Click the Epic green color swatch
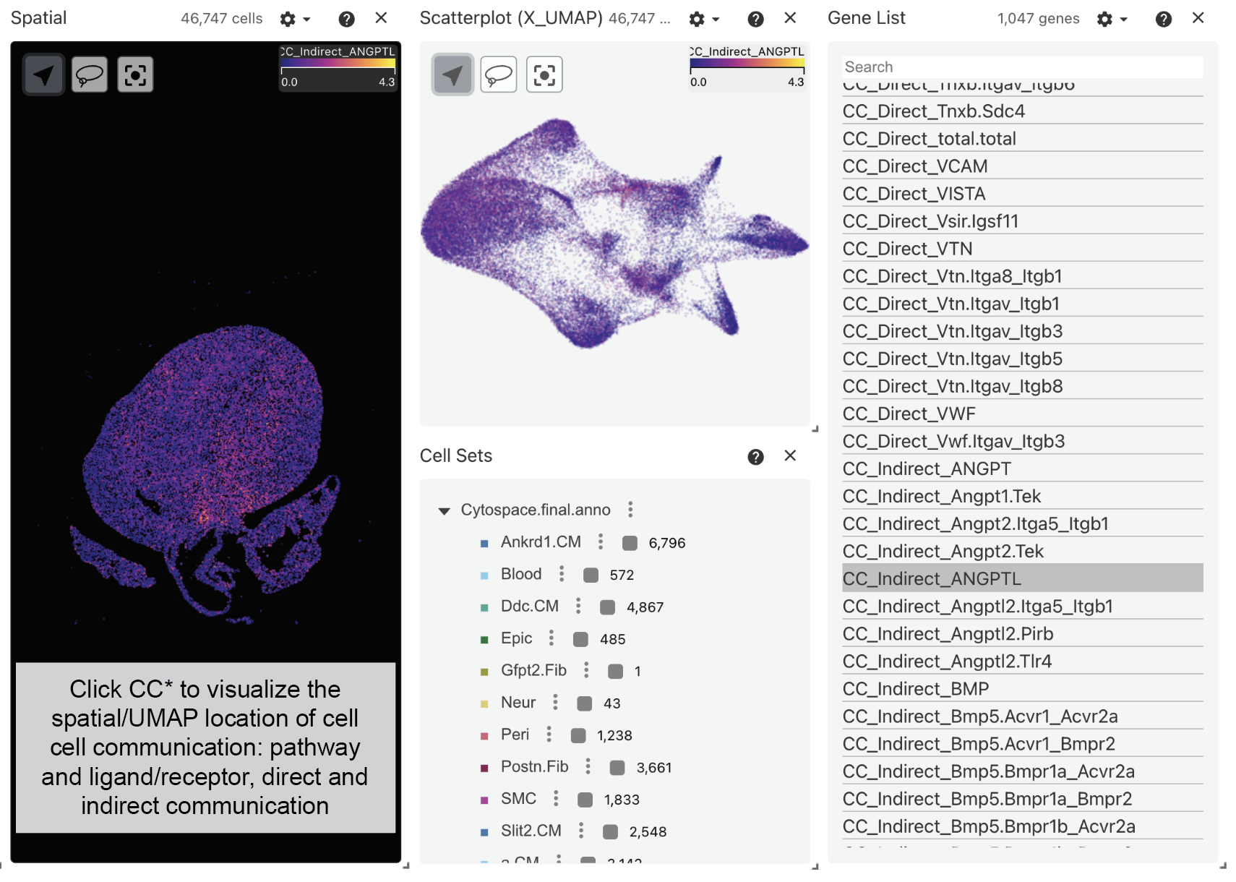The height and width of the screenshot is (882, 1236). point(484,640)
